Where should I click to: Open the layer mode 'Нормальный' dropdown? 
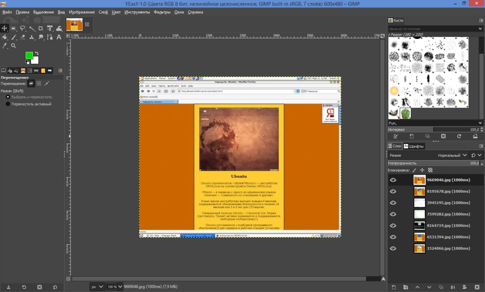click(x=452, y=155)
